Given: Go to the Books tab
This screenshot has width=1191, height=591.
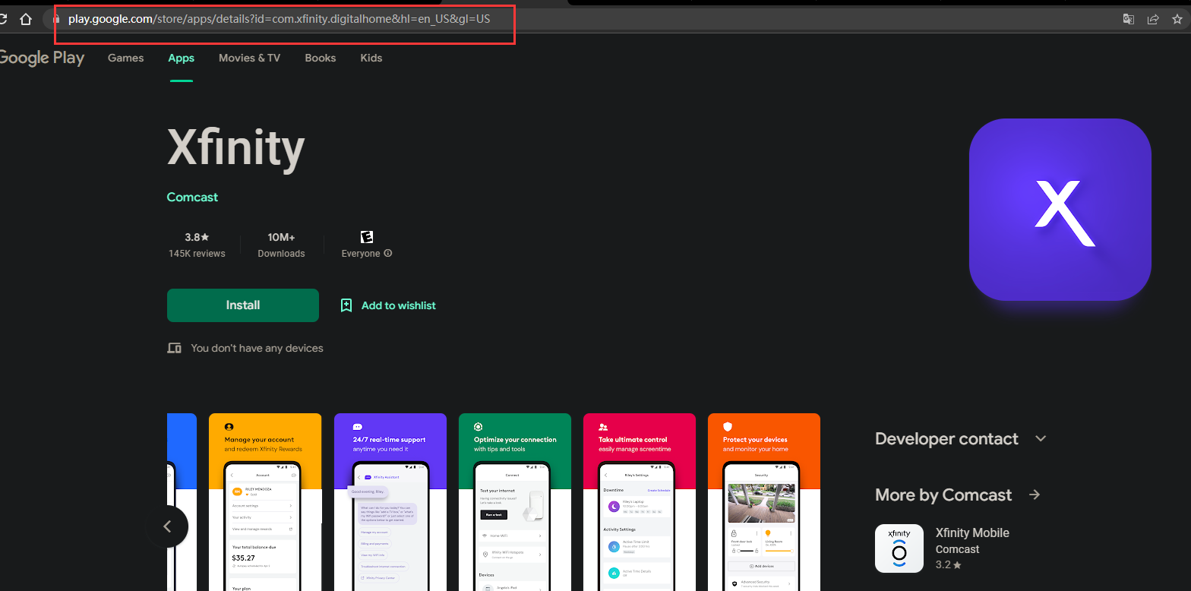Looking at the screenshot, I should coord(321,58).
